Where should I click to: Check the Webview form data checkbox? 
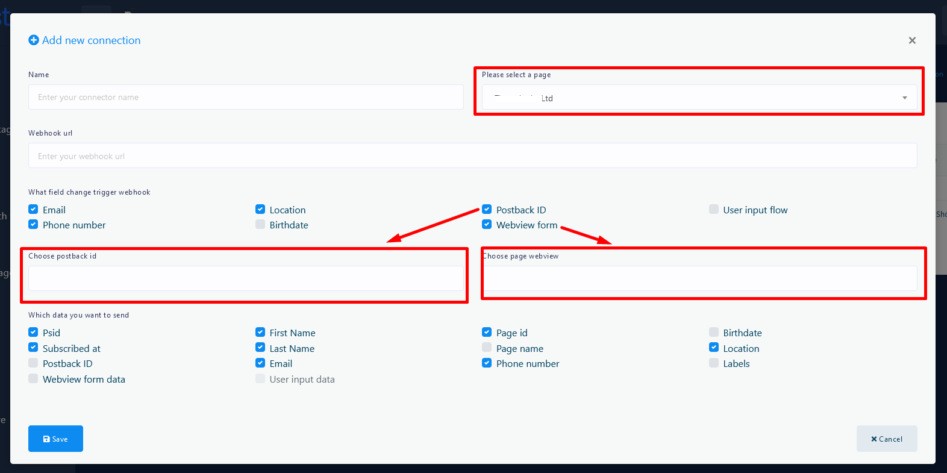click(33, 379)
